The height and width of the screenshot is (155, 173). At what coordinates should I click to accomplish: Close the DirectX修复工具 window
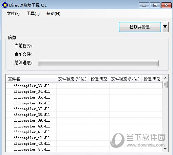[x=166, y=5]
